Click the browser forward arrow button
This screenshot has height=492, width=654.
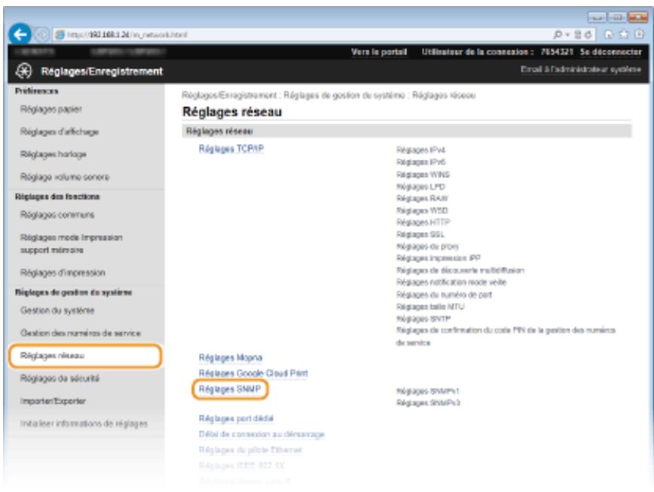(x=41, y=35)
